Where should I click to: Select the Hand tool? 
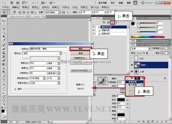(4, 100)
